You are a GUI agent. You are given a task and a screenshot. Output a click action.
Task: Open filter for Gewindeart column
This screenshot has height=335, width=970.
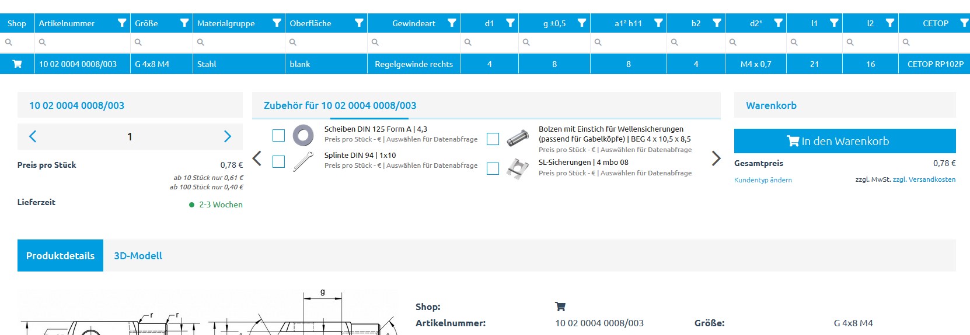[452, 23]
